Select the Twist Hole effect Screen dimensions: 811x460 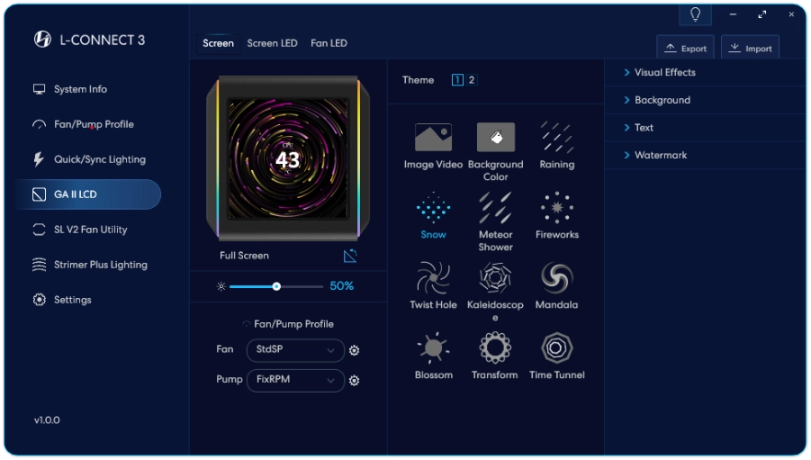pyautogui.click(x=433, y=278)
